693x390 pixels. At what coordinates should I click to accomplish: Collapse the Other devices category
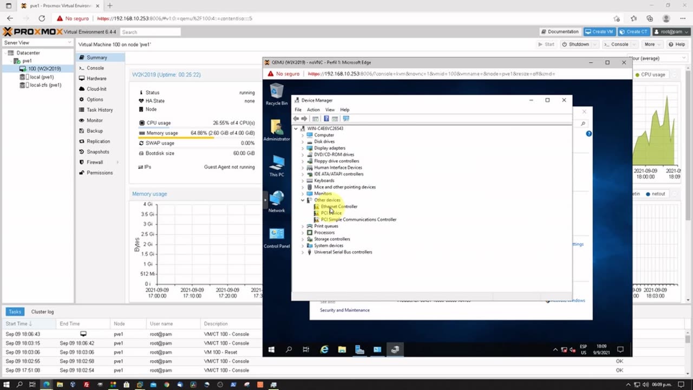point(303,200)
